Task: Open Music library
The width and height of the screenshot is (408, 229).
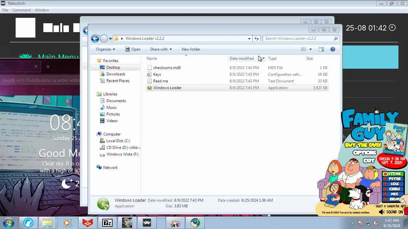Action: pyautogui.click(x=112, y=108)
